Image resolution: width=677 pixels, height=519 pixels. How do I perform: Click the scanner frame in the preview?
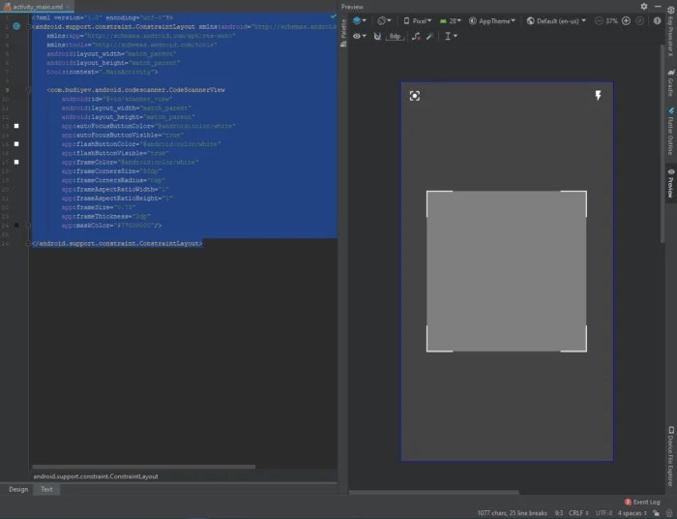pos(507,271)
